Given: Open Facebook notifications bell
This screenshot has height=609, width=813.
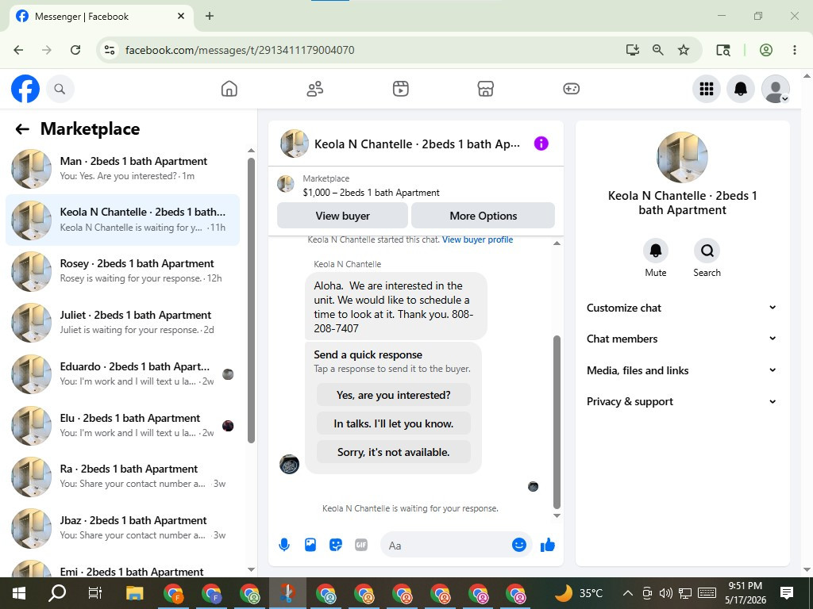Looking at the screenshot, I should (x=741, y=89).
